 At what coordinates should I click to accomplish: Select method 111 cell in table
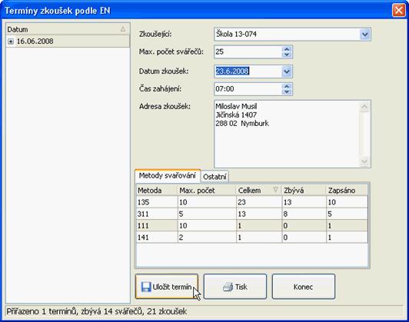(x=157, y=225)
